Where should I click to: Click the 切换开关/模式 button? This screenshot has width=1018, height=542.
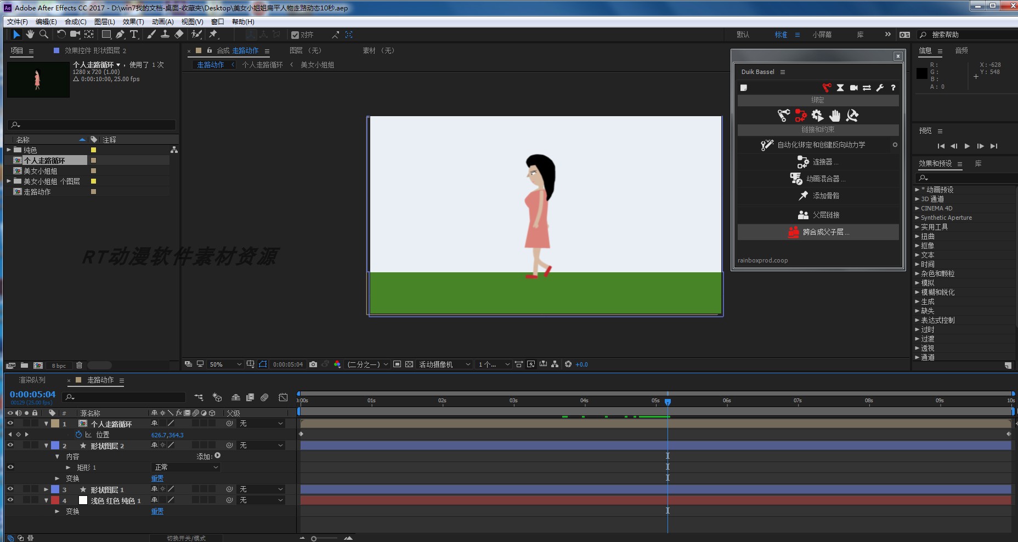[x=186, y=538]
